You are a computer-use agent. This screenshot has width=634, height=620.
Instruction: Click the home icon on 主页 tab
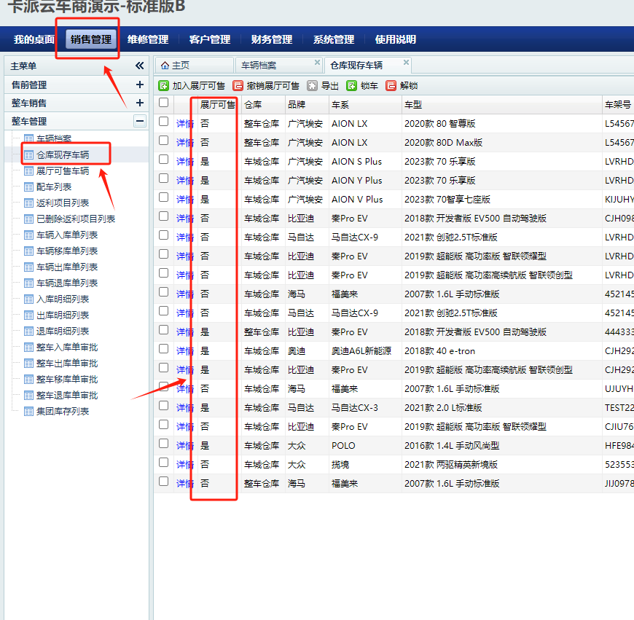[x=165, y=65]
